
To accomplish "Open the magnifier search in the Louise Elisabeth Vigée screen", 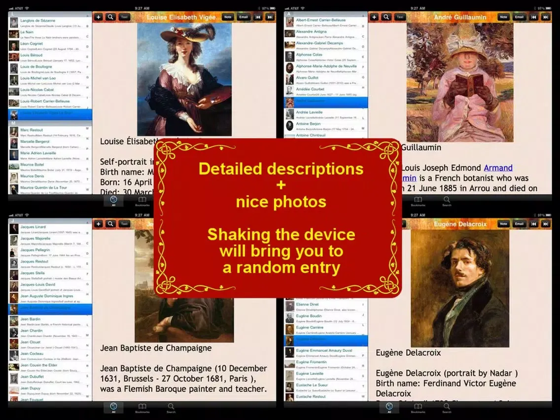I will tap(111, 17).
